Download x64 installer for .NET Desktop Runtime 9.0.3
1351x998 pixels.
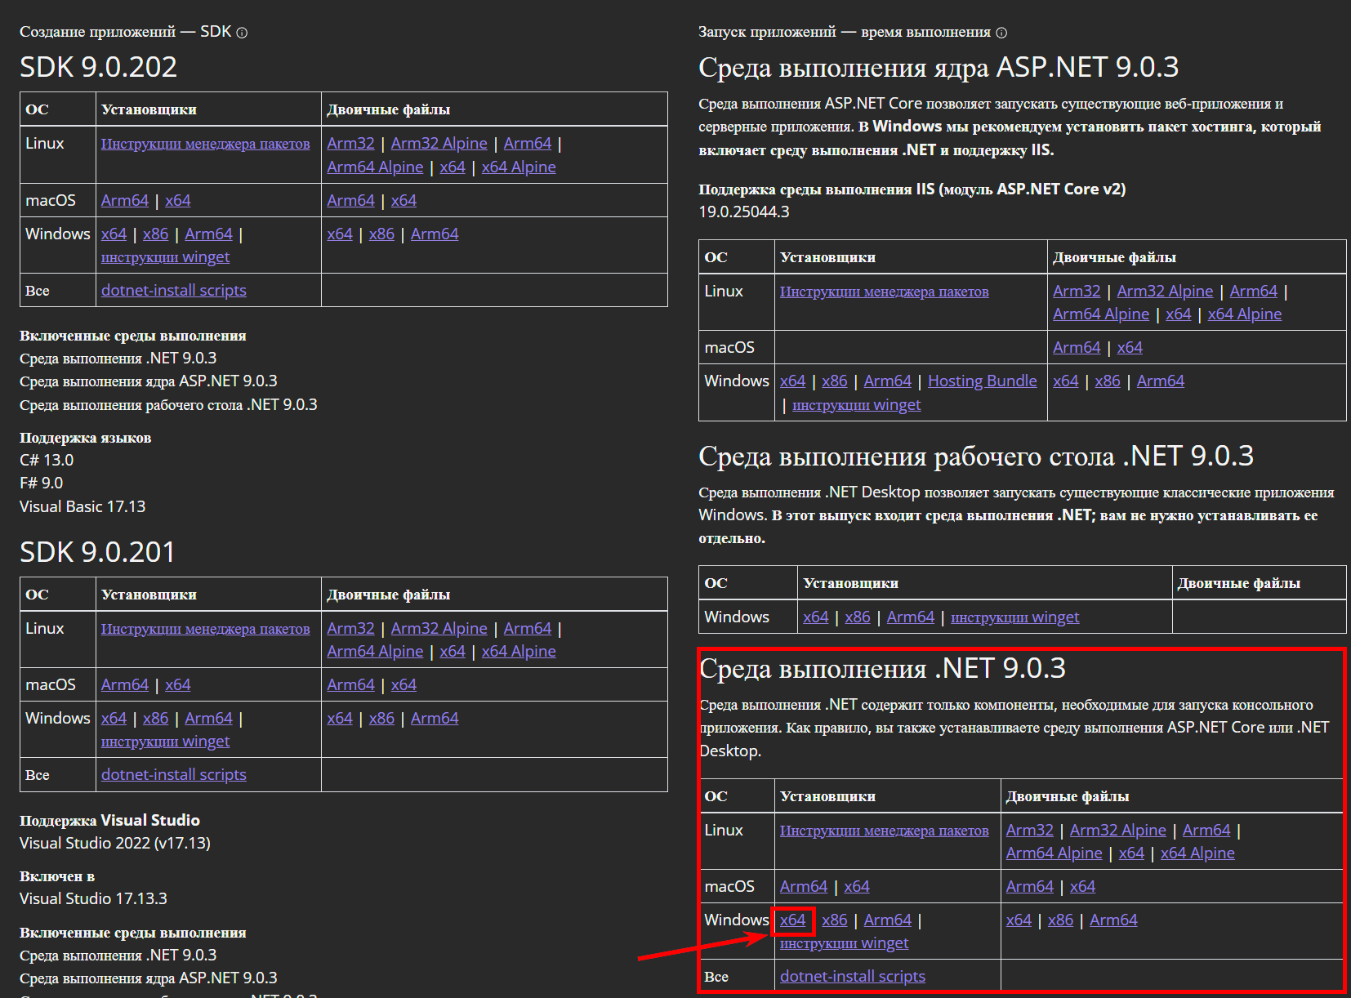tap(815, 617)
